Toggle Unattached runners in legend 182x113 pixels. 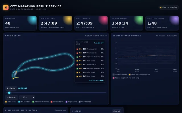(85, 102)
